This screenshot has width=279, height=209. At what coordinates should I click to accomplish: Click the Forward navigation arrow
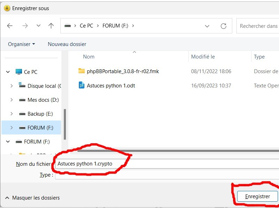[25, 26]
